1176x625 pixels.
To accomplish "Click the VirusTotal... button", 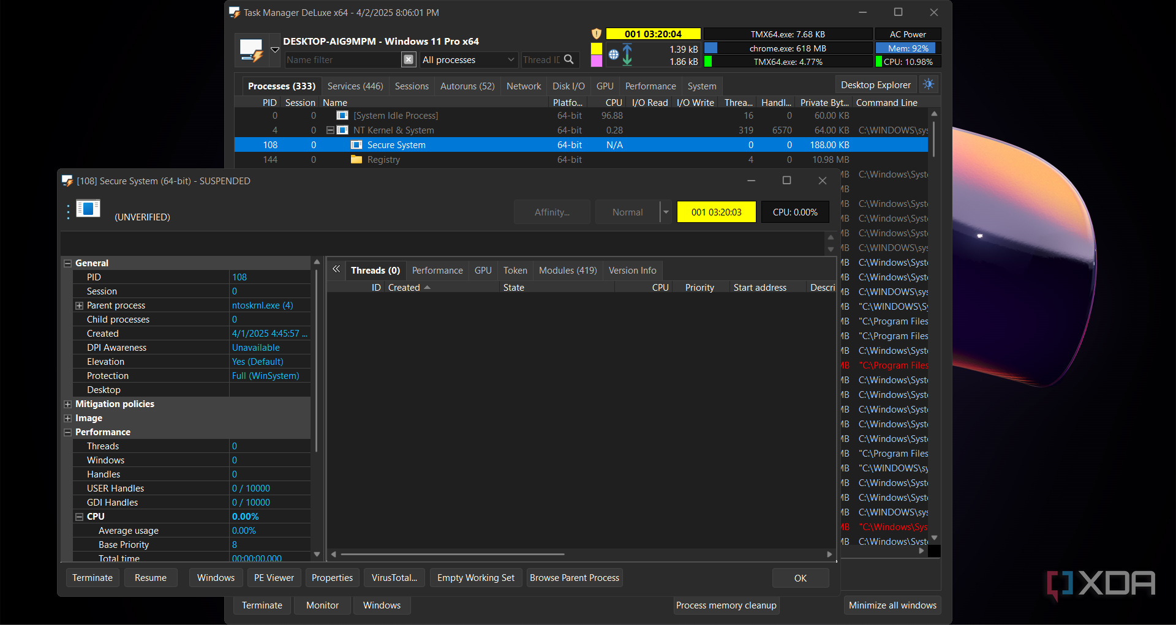I will coord(394,578).
